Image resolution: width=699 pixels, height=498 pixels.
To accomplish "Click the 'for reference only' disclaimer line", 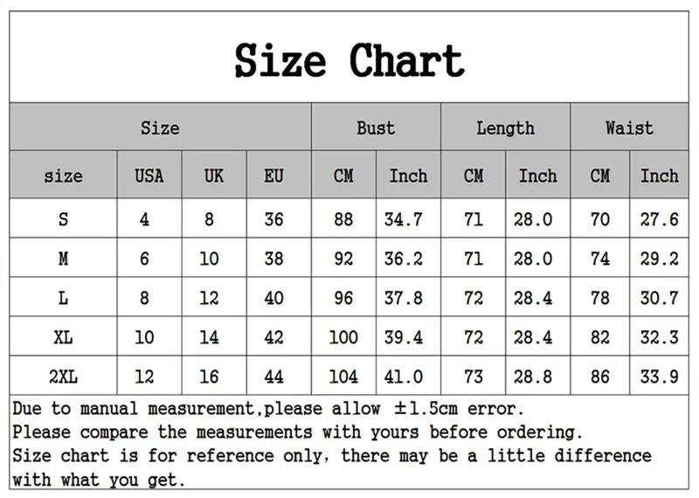I will [x=332, y=467].
